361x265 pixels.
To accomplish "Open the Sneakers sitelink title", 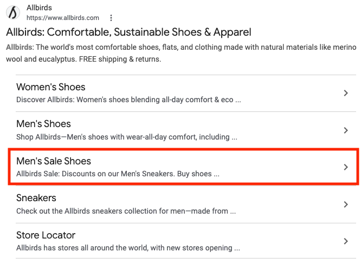I will 36,198.
